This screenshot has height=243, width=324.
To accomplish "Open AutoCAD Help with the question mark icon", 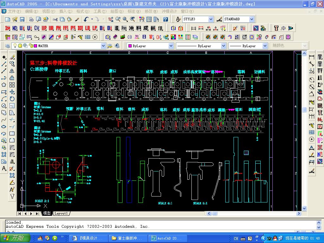I will point(165,19).
